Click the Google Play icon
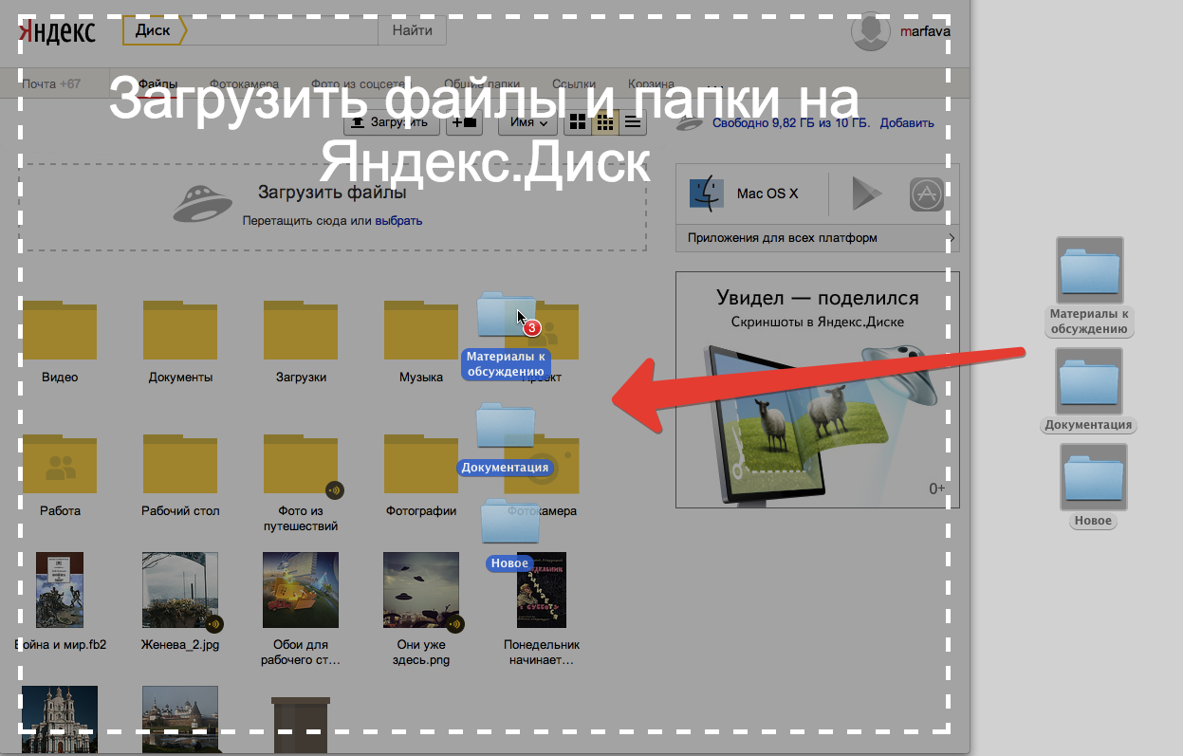 click(866, 194)
